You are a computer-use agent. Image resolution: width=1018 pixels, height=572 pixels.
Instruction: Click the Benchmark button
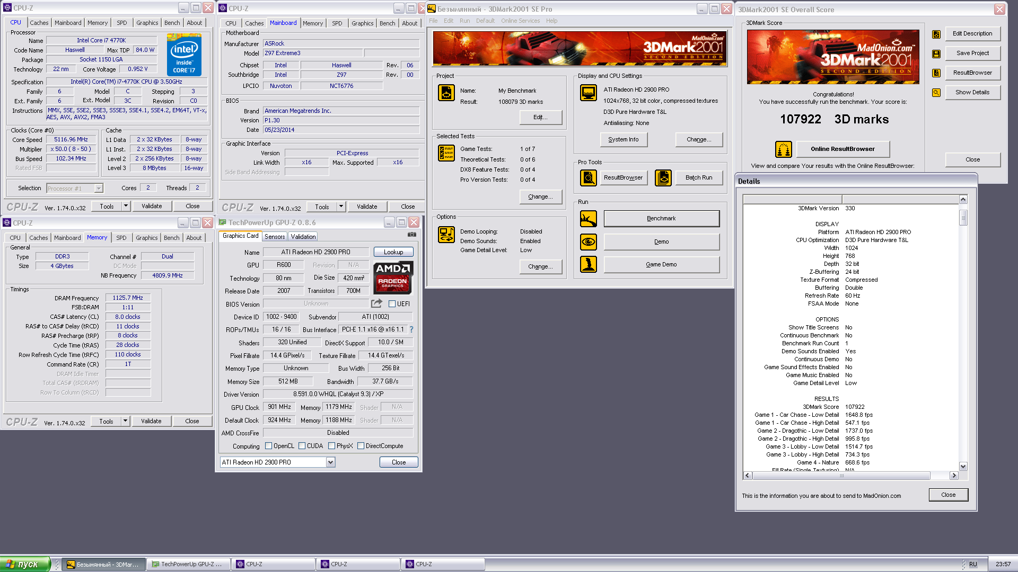pyautogui.click(x=661, y=219)
